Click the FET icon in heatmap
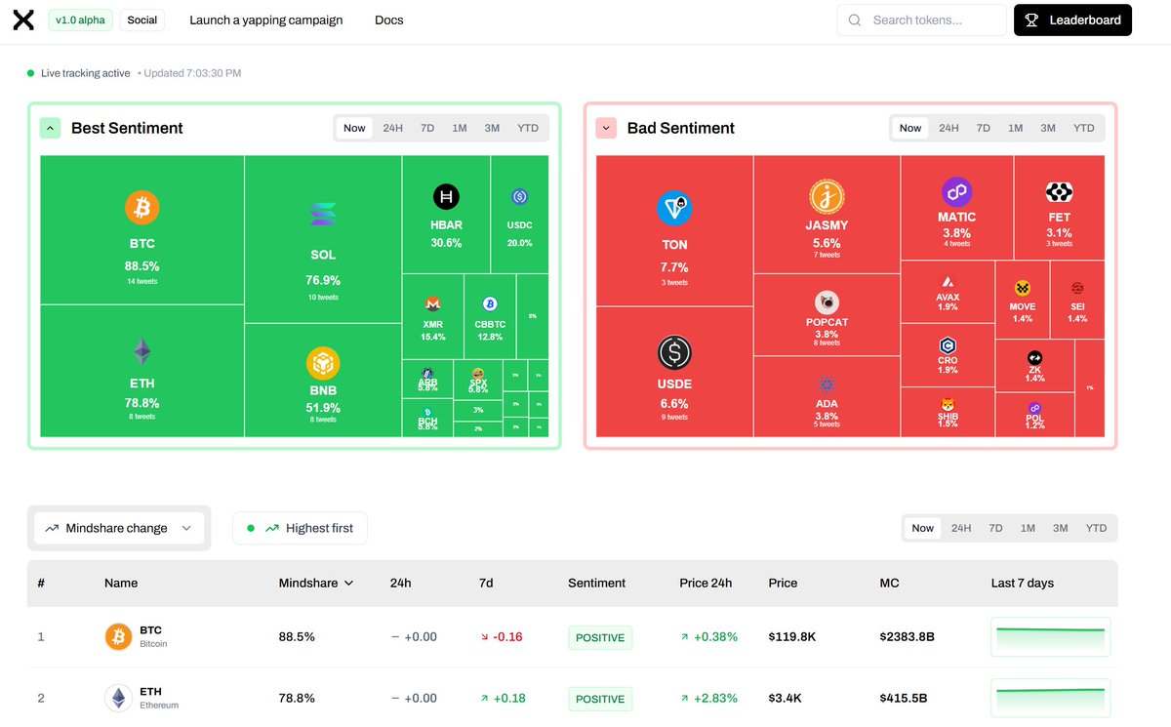This screenshot has height=727, width=1171. click(1059, 192)
